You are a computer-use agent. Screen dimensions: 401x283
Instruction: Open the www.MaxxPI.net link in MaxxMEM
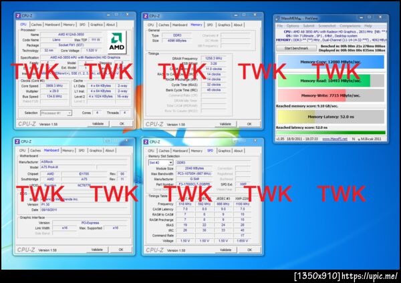tap(335, 139)
